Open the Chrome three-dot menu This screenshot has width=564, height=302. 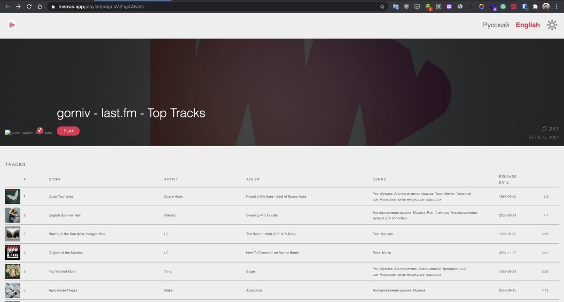pyautogui.click(x=556, y=7)
